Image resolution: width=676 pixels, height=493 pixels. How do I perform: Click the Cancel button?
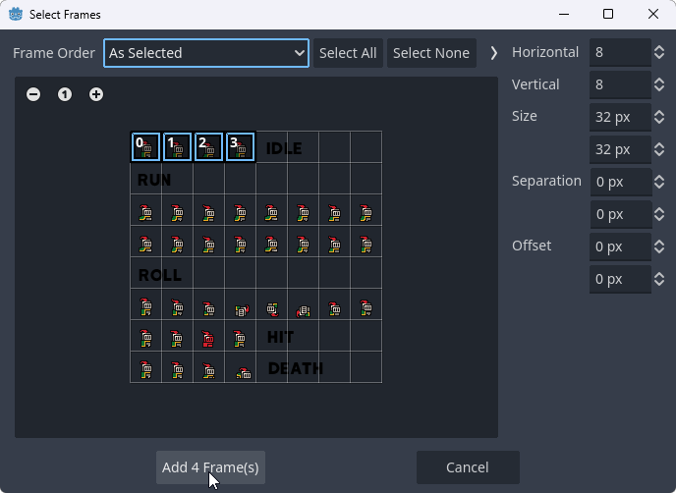click(x=468, y=467)
